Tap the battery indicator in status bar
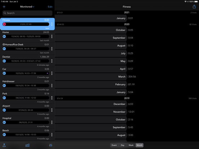The height and width of the screenshot is (149, 199). (x=196, y=1)
